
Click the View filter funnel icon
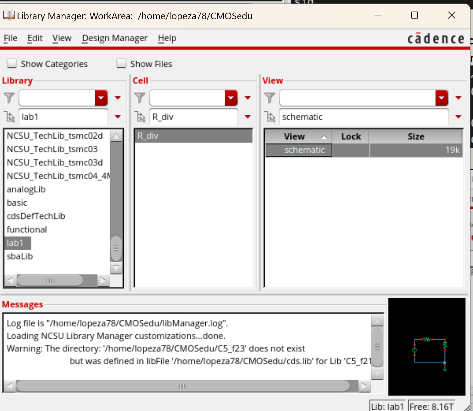pos(270,98)
